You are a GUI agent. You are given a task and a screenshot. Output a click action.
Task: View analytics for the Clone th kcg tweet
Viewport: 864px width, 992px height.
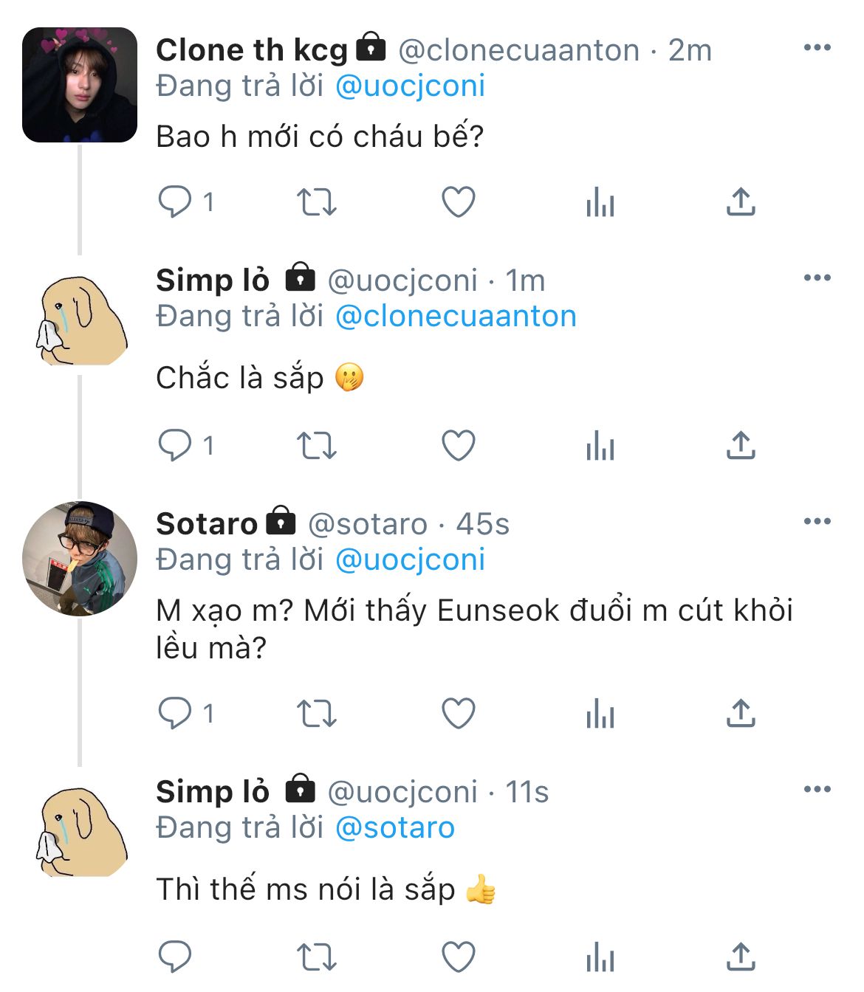pyautogui.click(x=600, y=201)
